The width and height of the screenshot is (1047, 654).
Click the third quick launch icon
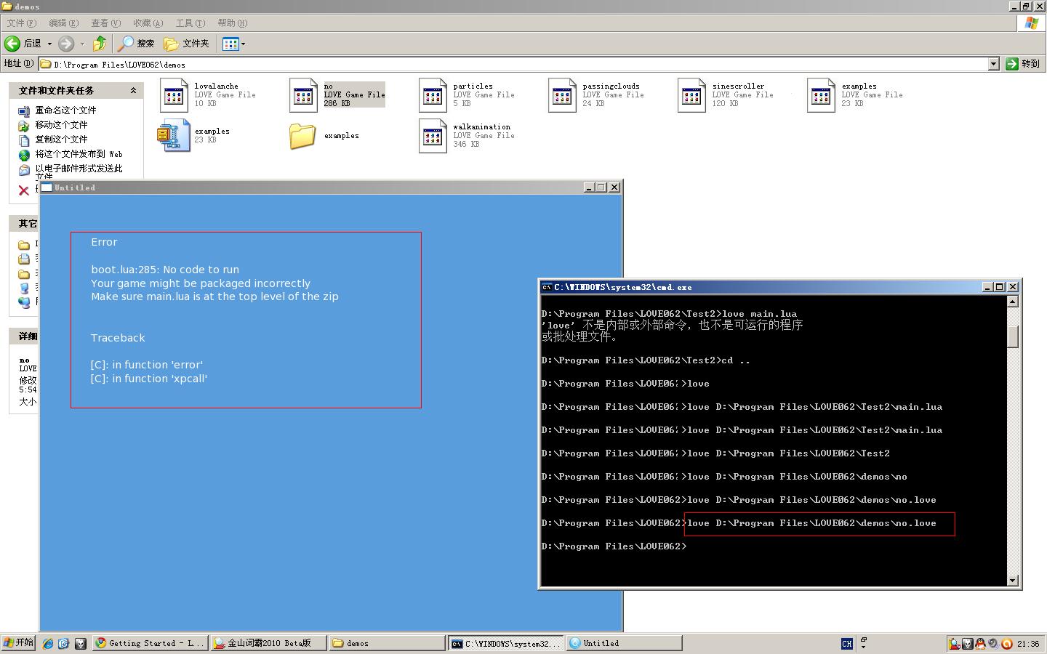(x=81, y=643)
